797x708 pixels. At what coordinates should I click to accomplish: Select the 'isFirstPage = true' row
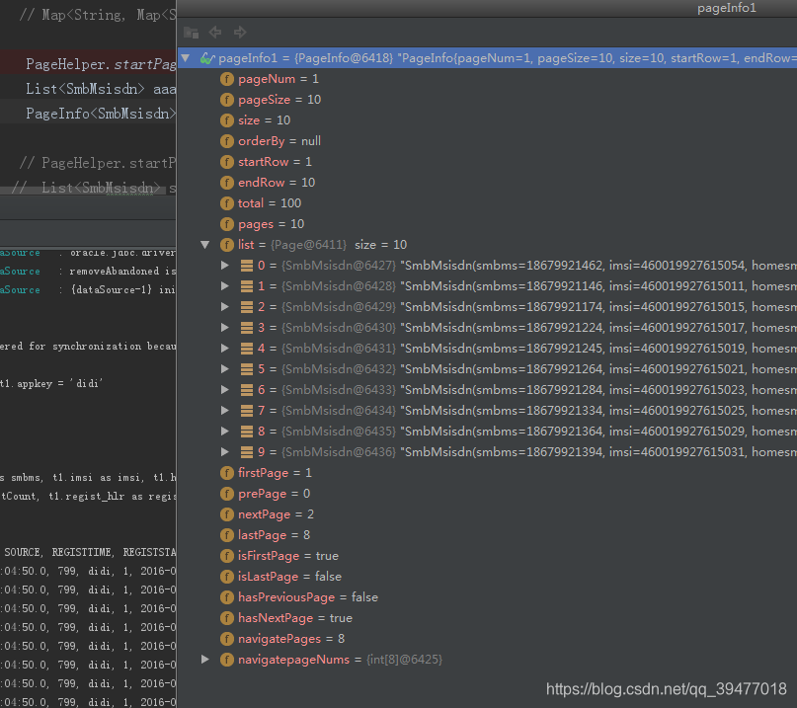[487, 556]
